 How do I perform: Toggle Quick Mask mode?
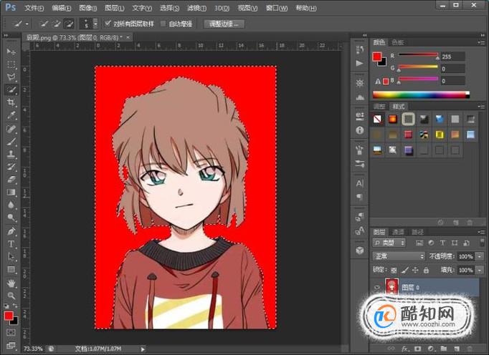click(11, 333)
